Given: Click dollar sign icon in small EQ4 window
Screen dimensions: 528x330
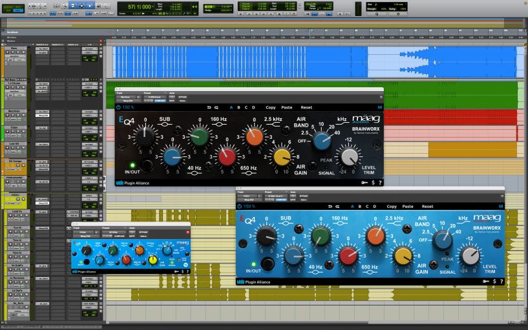Looking at the screenshot, I should coord(182,271).
